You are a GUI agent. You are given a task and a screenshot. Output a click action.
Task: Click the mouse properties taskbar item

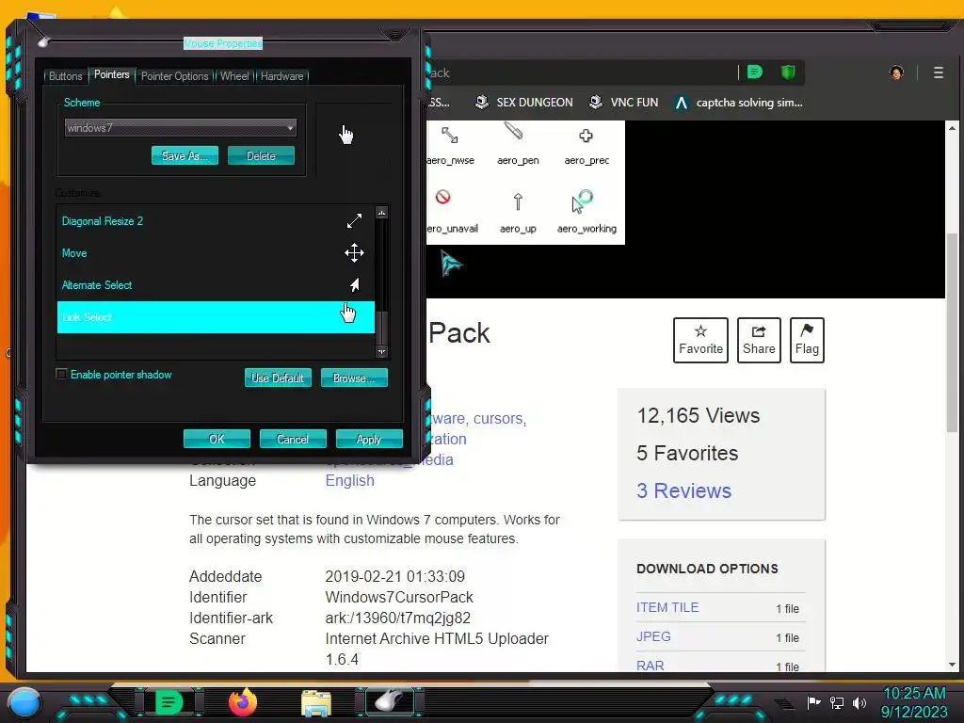tap(391, 700)
